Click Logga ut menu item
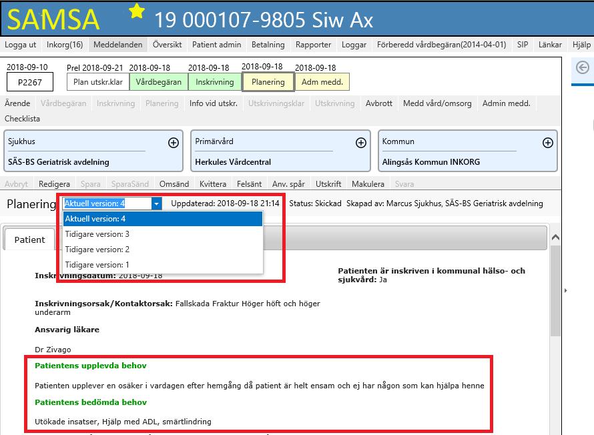The height and width of the screenshot is (435, 594). pyautogui.click(x=21, y=45)
